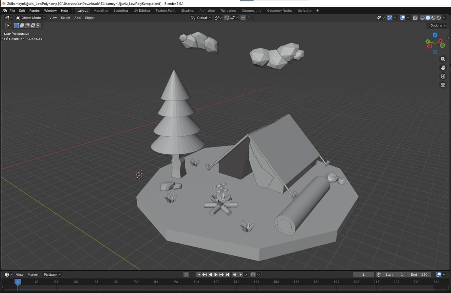
Task: Toggle the Show Overlays button
Action: 403,18
